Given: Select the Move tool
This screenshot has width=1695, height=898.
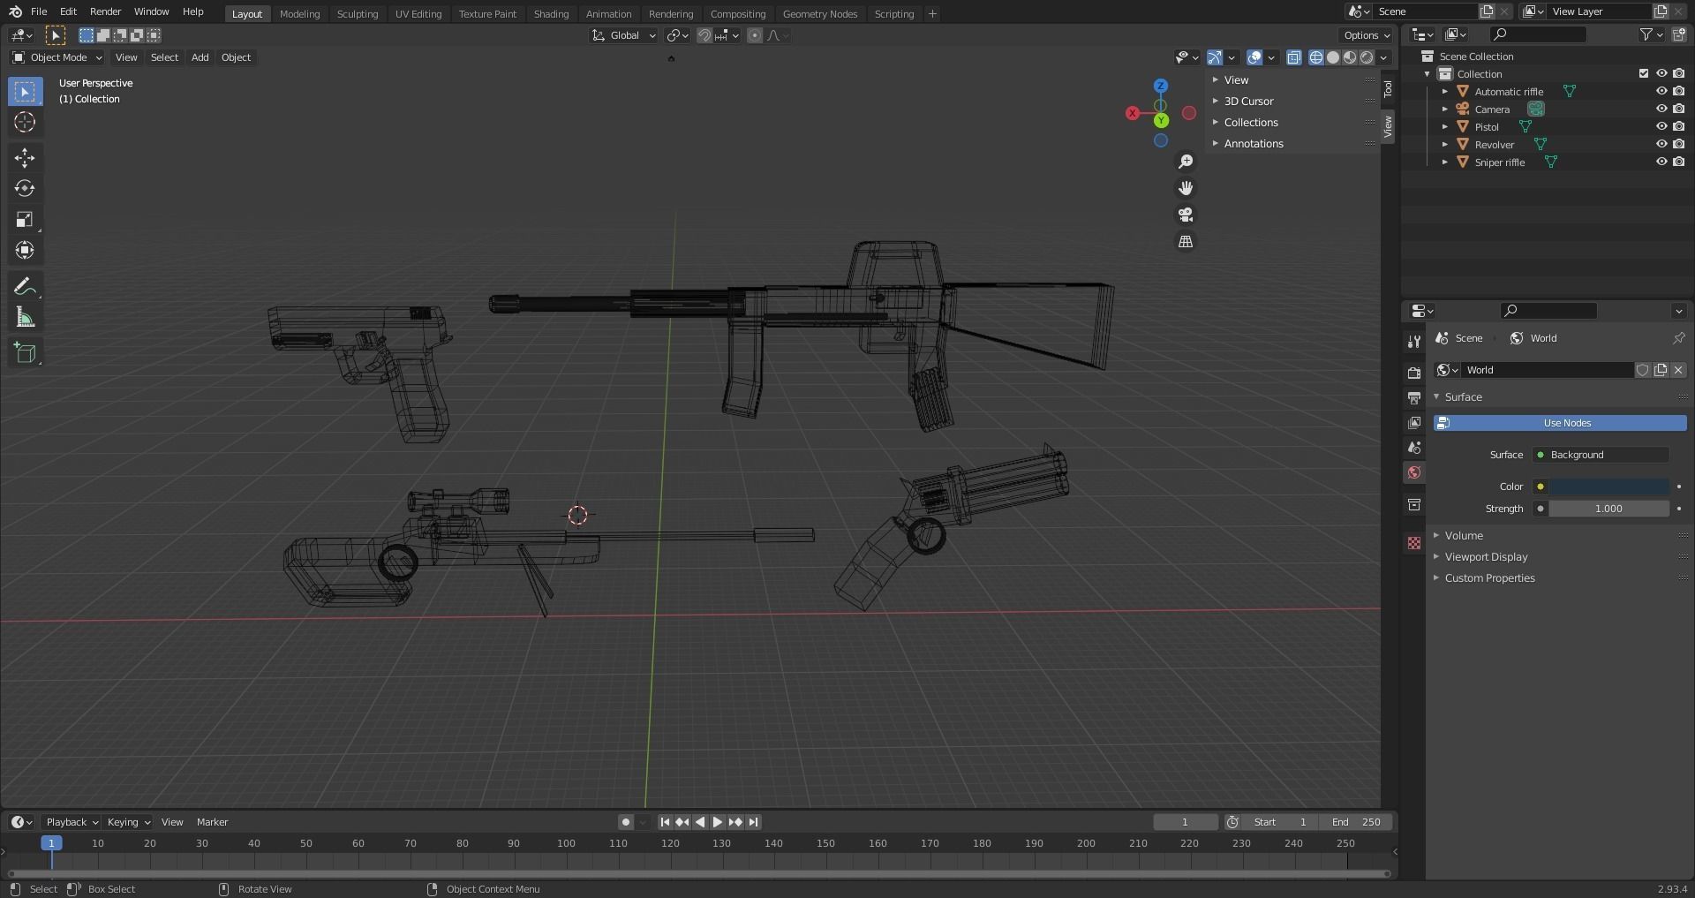Looking at the screenshot, I should coord(25,158).
